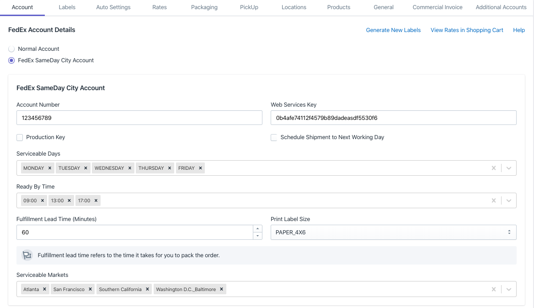
Task: Switch to the Labels tab
Action: (67, 7)
